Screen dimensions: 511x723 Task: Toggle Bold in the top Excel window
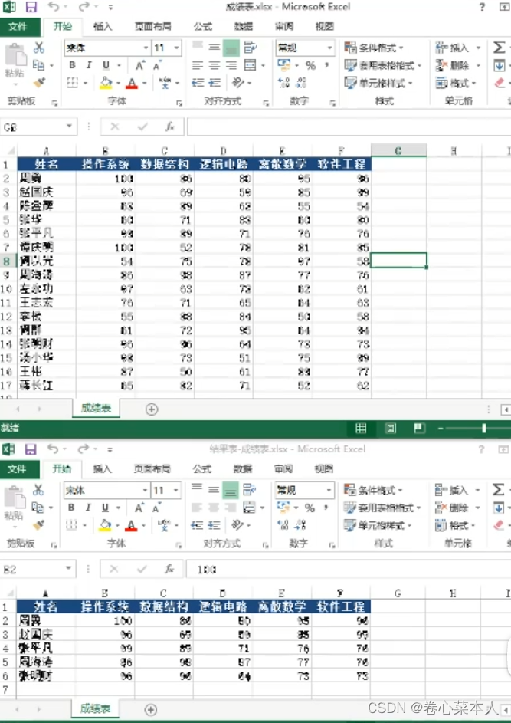tap(72, 65)
